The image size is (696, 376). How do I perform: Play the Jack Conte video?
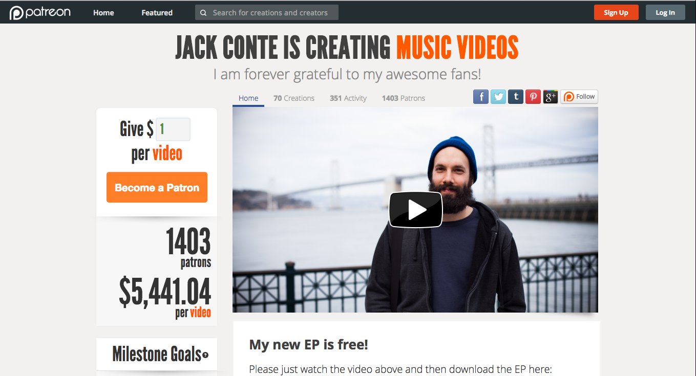pos(415,210)
